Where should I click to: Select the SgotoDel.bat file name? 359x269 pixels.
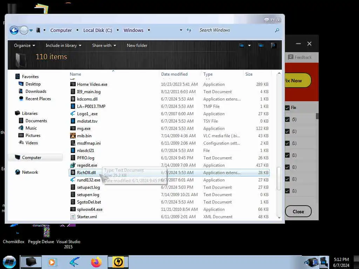[89, 202]
